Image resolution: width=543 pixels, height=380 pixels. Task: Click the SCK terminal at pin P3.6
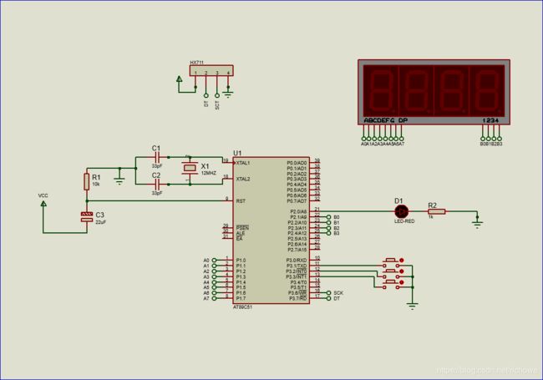(328, 293)
